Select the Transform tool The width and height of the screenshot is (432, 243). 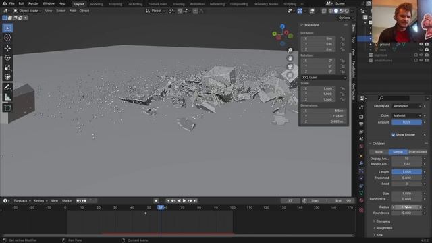pos(7,76)
